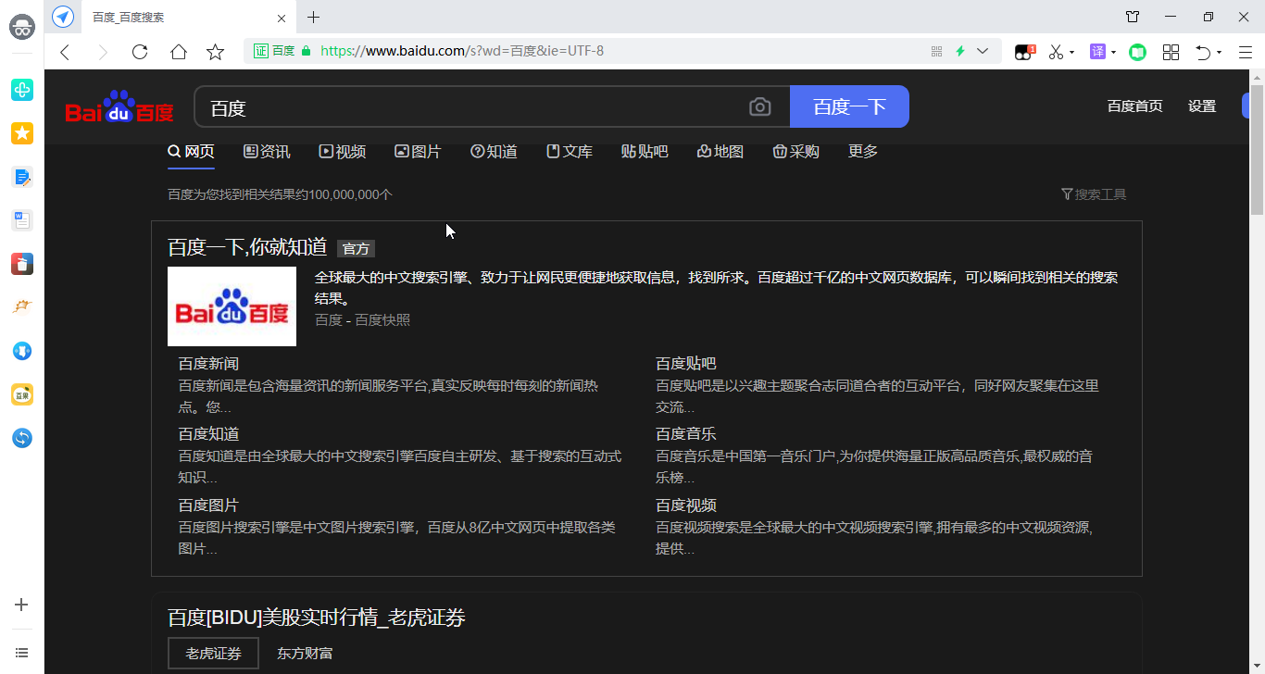This screenshot has height=674, width=1265.
Task: Close the 百度_百度搜索 tab
Action: (282, 18)
